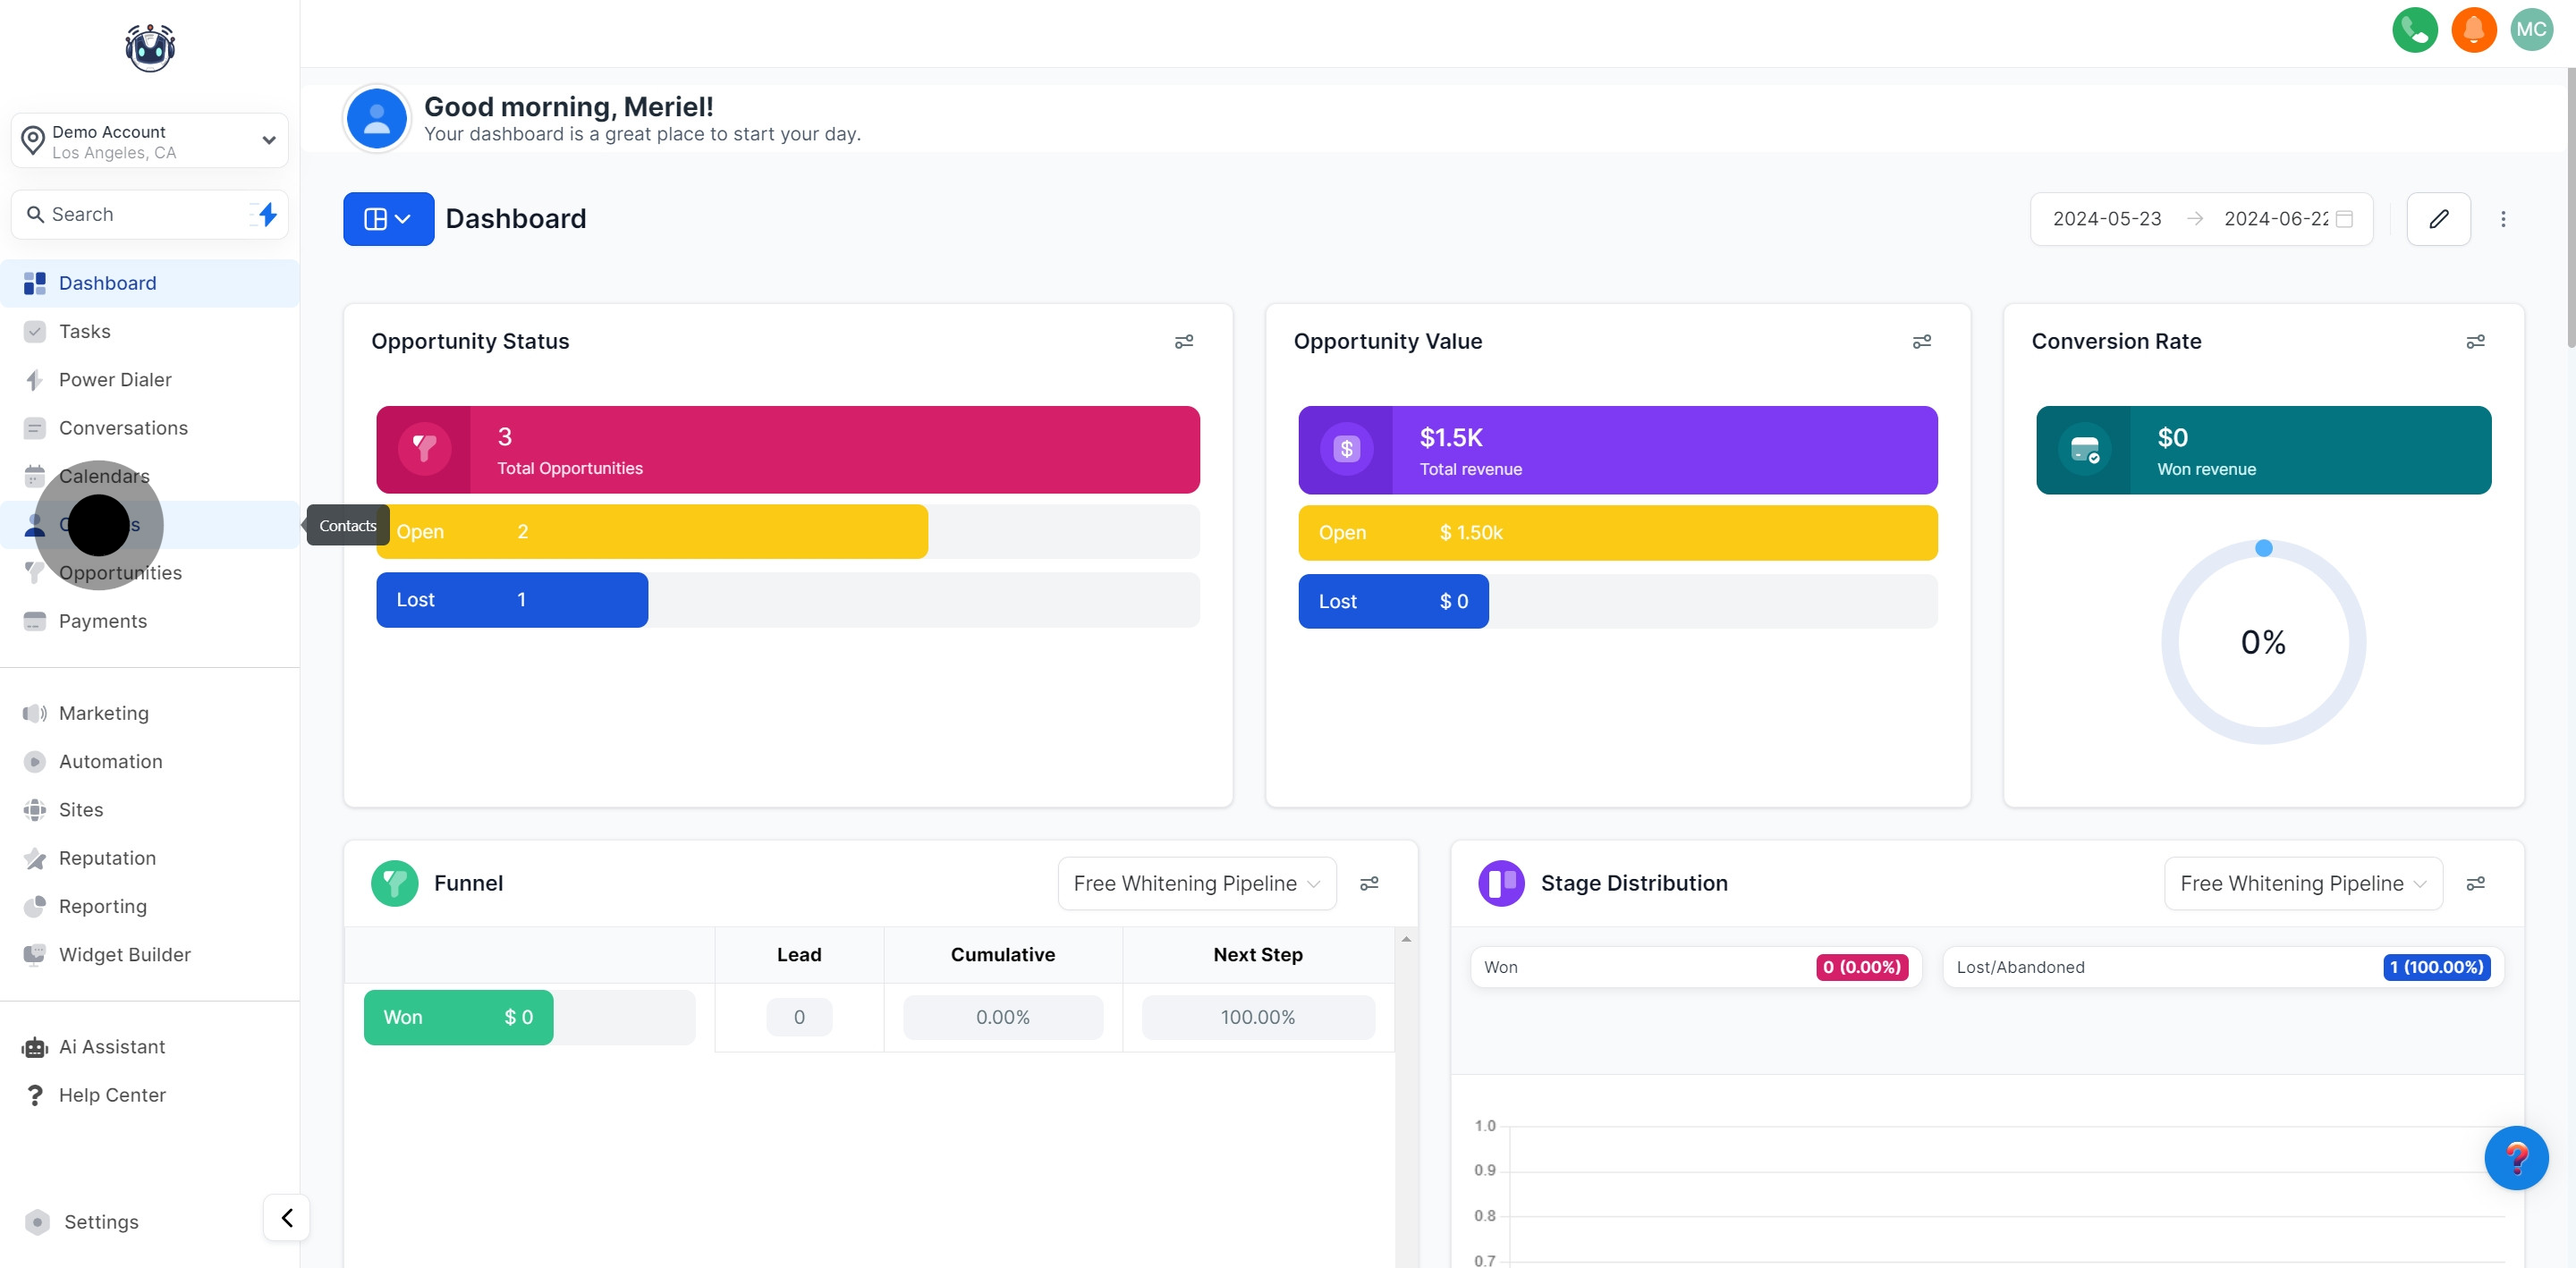Open the Funnel pipeline dropdown
2576x1268 pixels.
[1196, 884]
